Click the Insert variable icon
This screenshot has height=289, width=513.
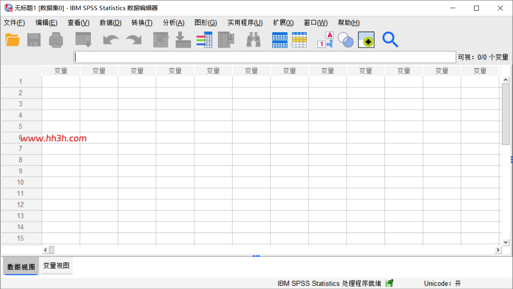pos(300,40)
